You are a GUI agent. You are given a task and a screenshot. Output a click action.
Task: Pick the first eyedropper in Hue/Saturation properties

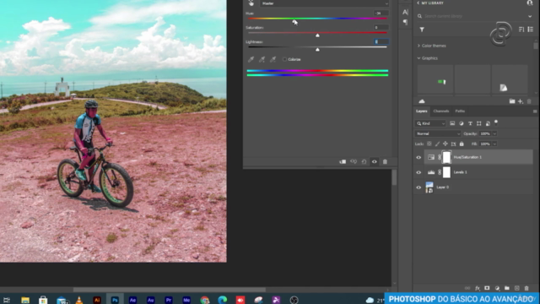[251, 59]
